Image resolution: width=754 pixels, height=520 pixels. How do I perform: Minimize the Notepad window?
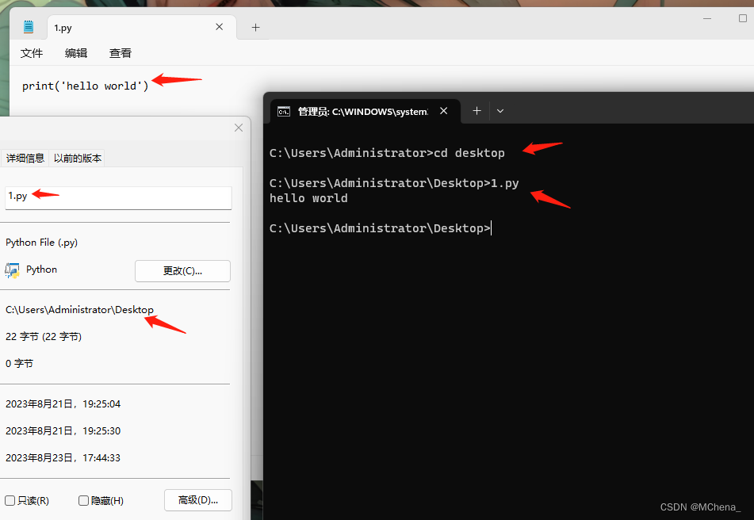707,19
